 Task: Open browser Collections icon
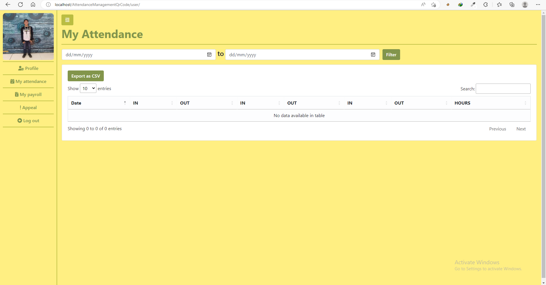pos(512,5)
